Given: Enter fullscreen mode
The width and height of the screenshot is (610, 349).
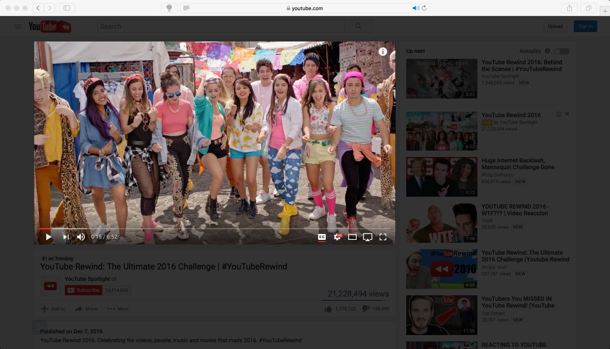Looking at the screenshot, I should click(383, 237).
